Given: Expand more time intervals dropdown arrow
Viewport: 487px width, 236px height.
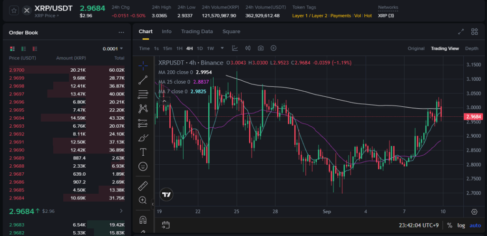Looking at the screenshot, I should 222,48.
